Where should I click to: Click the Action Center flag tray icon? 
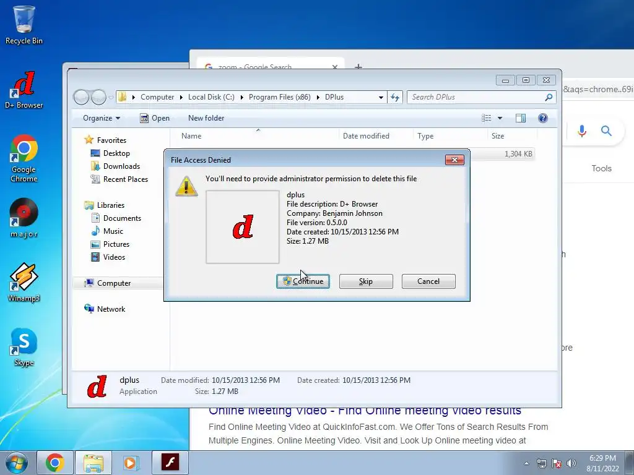click(557, 463)
